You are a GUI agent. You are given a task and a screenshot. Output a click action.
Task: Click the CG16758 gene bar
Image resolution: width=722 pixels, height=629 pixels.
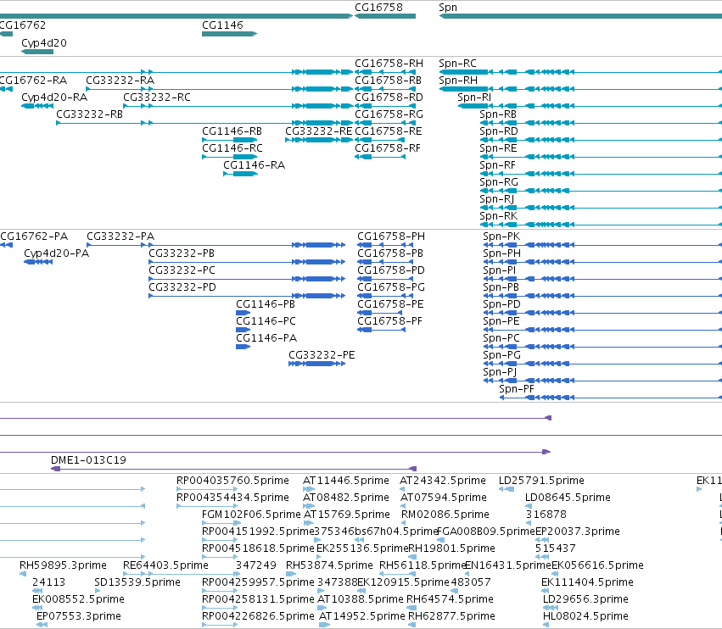pos(385,16)
